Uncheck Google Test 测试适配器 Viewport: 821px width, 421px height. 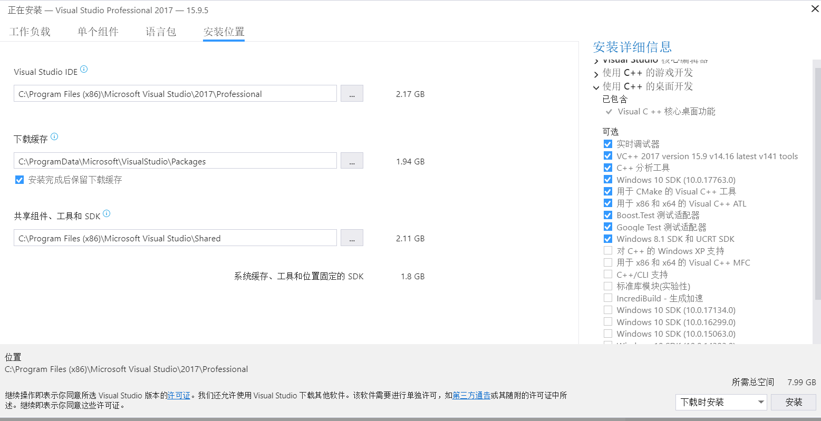point(608,227)
